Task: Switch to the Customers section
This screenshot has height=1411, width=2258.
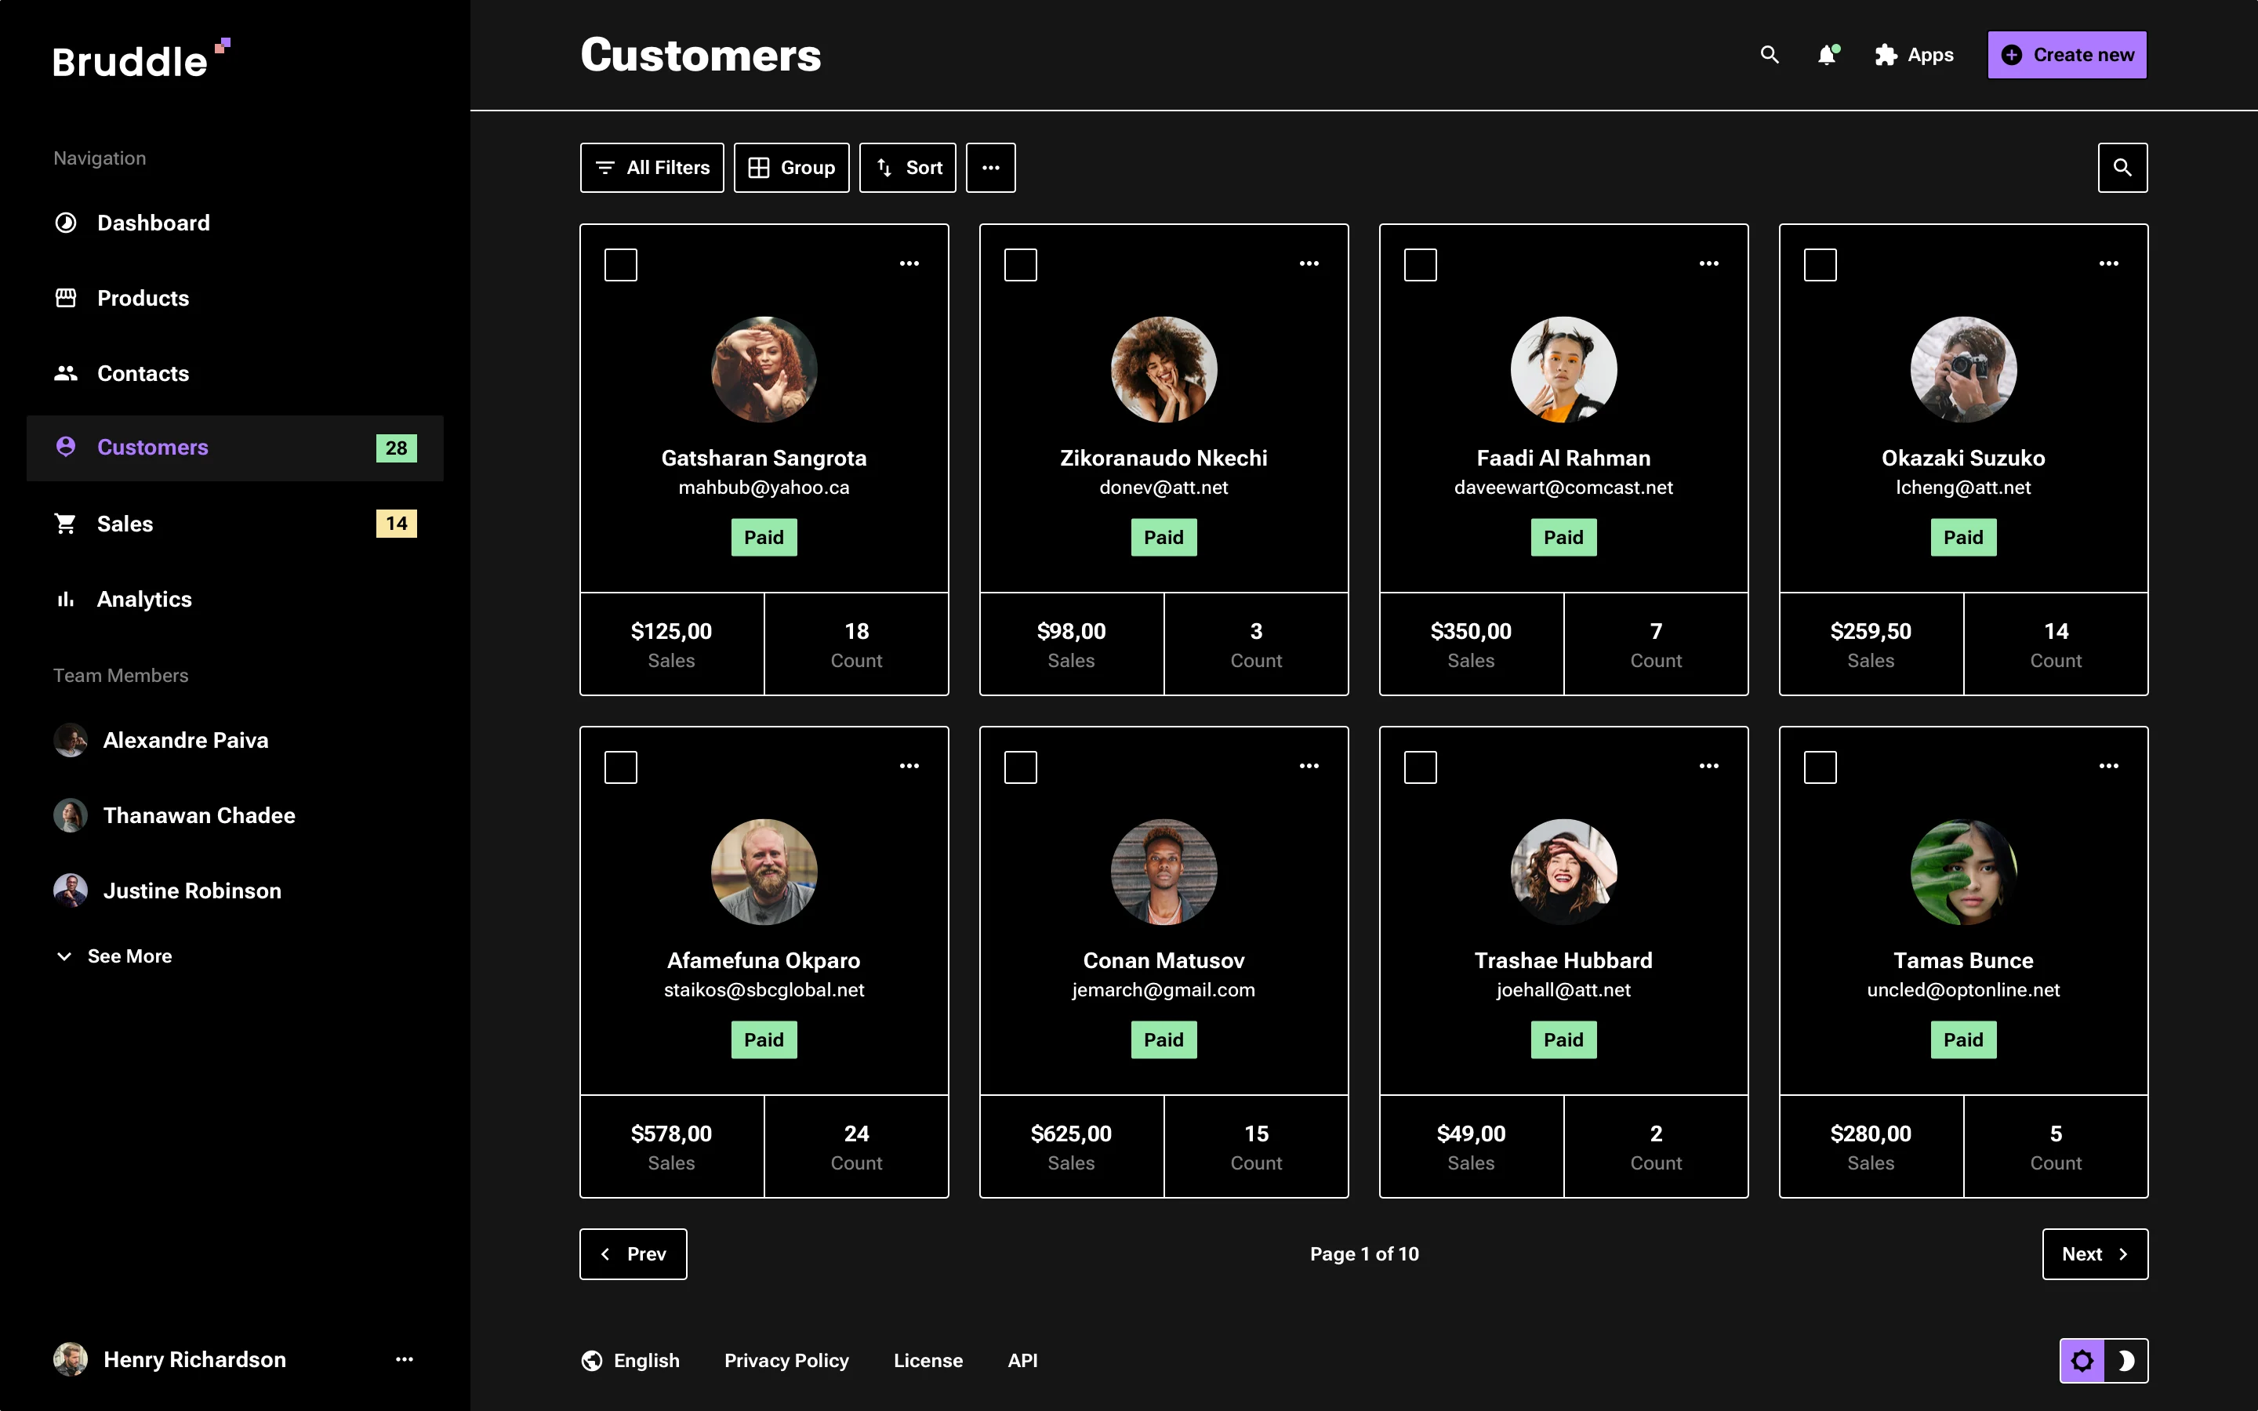Action: point(152,447)
